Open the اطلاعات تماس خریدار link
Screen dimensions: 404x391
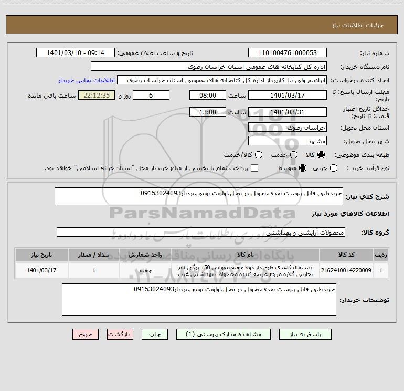coord(87,80)
